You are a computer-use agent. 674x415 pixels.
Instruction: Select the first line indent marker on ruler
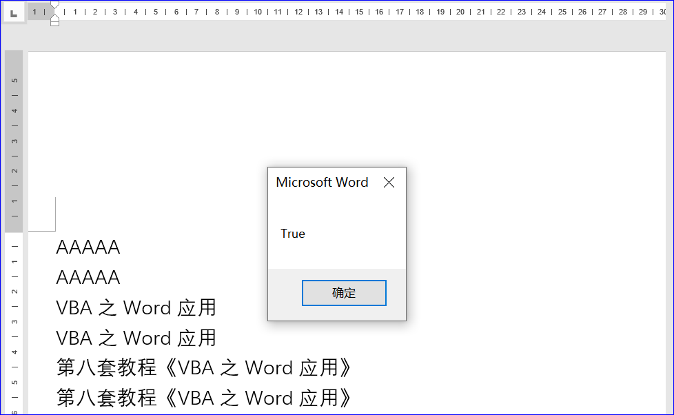click(54, 5)
